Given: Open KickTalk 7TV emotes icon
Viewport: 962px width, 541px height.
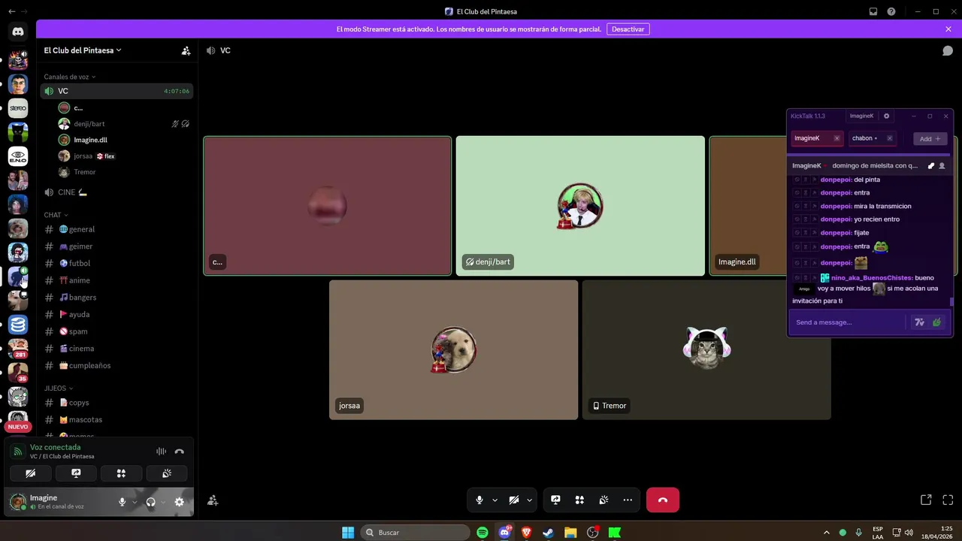Looking at the screenshot, I should pos(919,322).
